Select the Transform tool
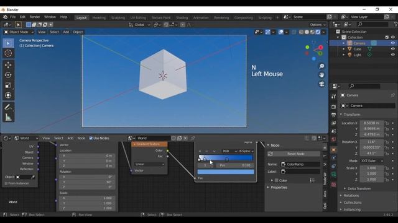 (8, 95)
